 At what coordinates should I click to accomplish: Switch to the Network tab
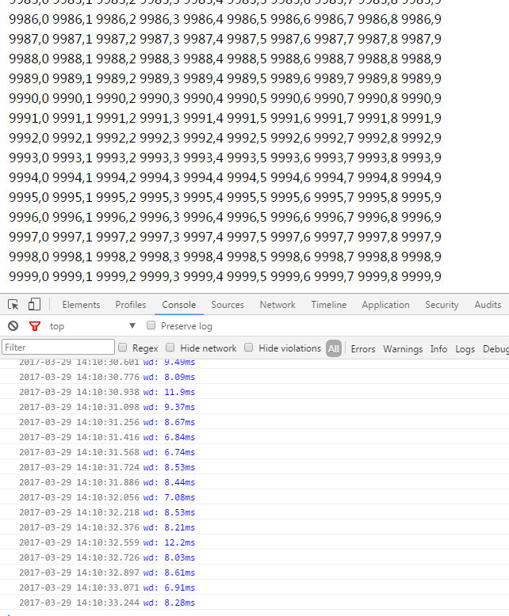click(x=277, y=305)
